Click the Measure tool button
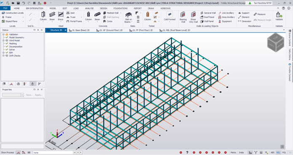293x155 pixels. tap(260, 14)
